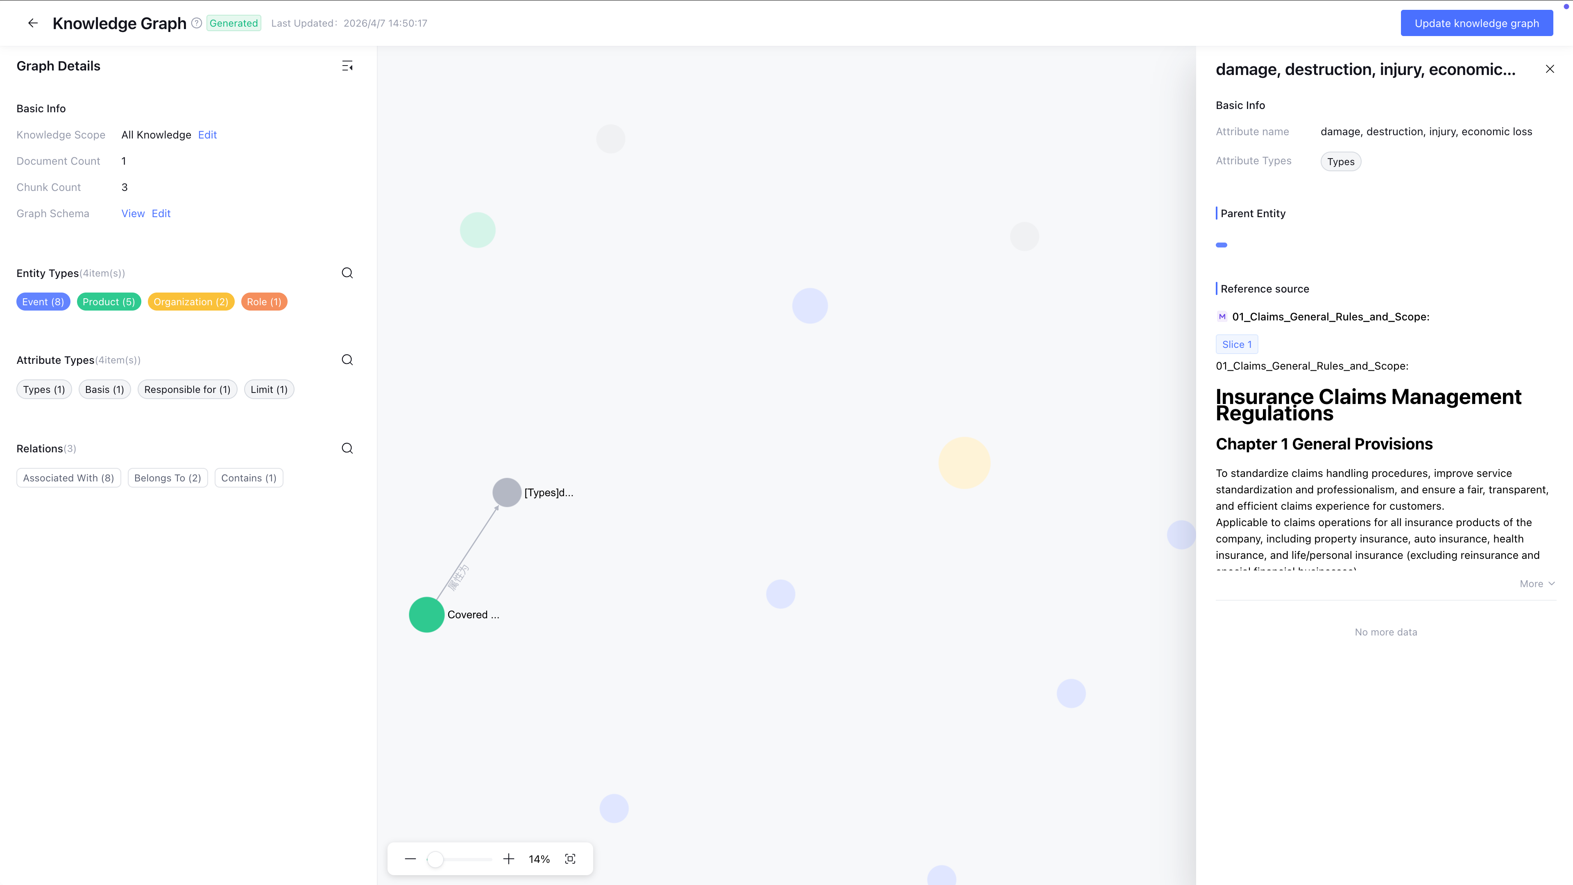Open the Graph Schema View link
Image resolution: width=1573 pixels, height=885 pixels.
[133, 213]
